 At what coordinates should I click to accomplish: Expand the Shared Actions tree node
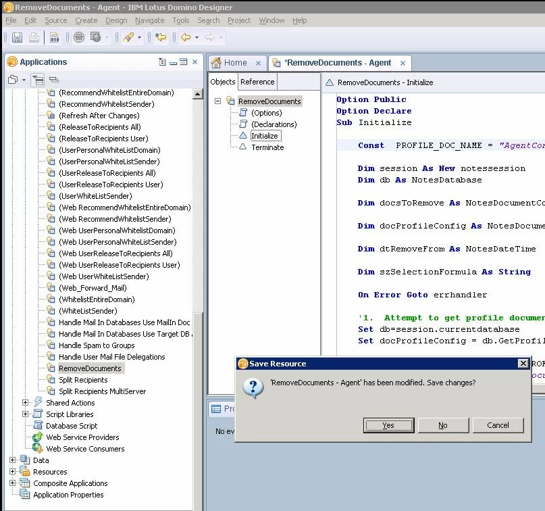pyautogui.click(x=26, y=403)
